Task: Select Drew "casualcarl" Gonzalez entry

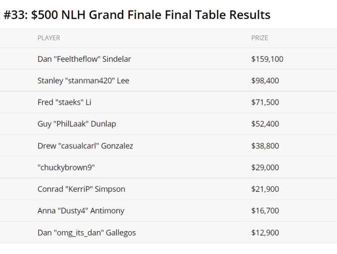Action: 85,146
